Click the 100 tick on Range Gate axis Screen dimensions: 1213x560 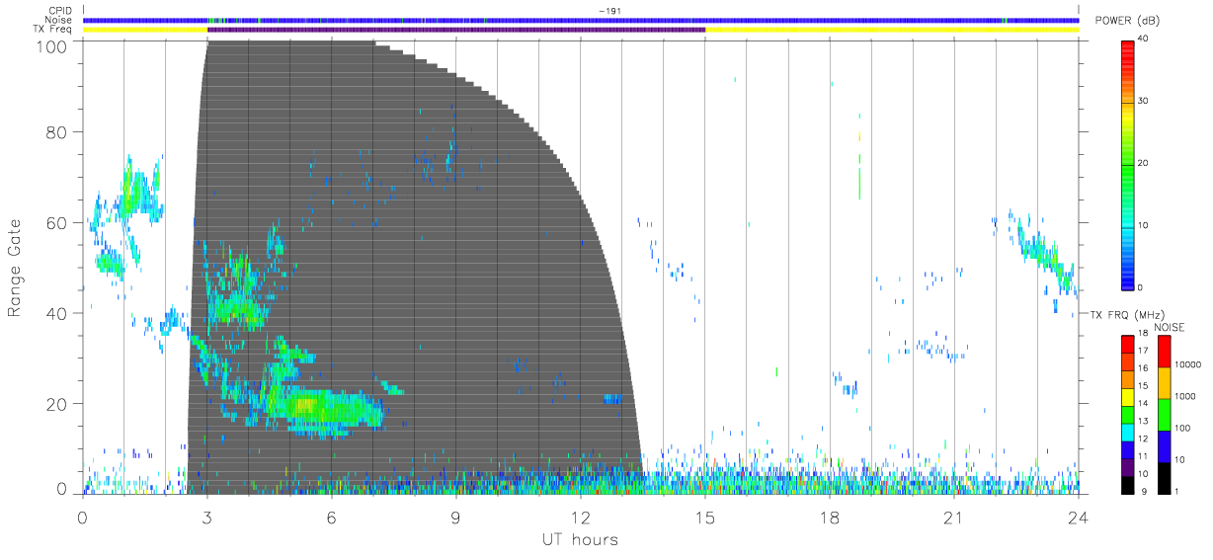click(53, 46)
